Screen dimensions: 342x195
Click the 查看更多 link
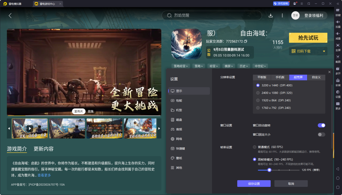point(44,175)
